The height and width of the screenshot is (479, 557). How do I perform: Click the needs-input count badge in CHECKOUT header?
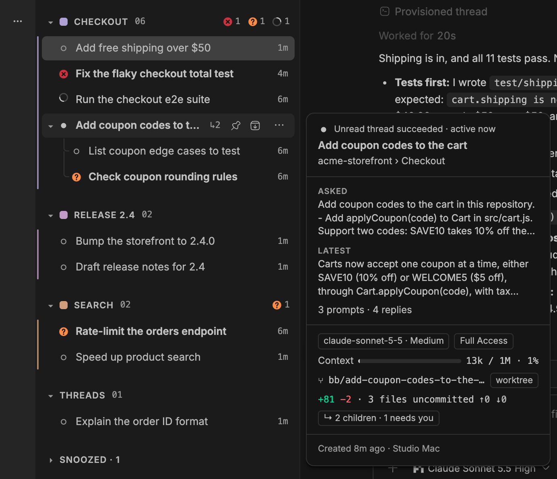[x=257, y=21]
